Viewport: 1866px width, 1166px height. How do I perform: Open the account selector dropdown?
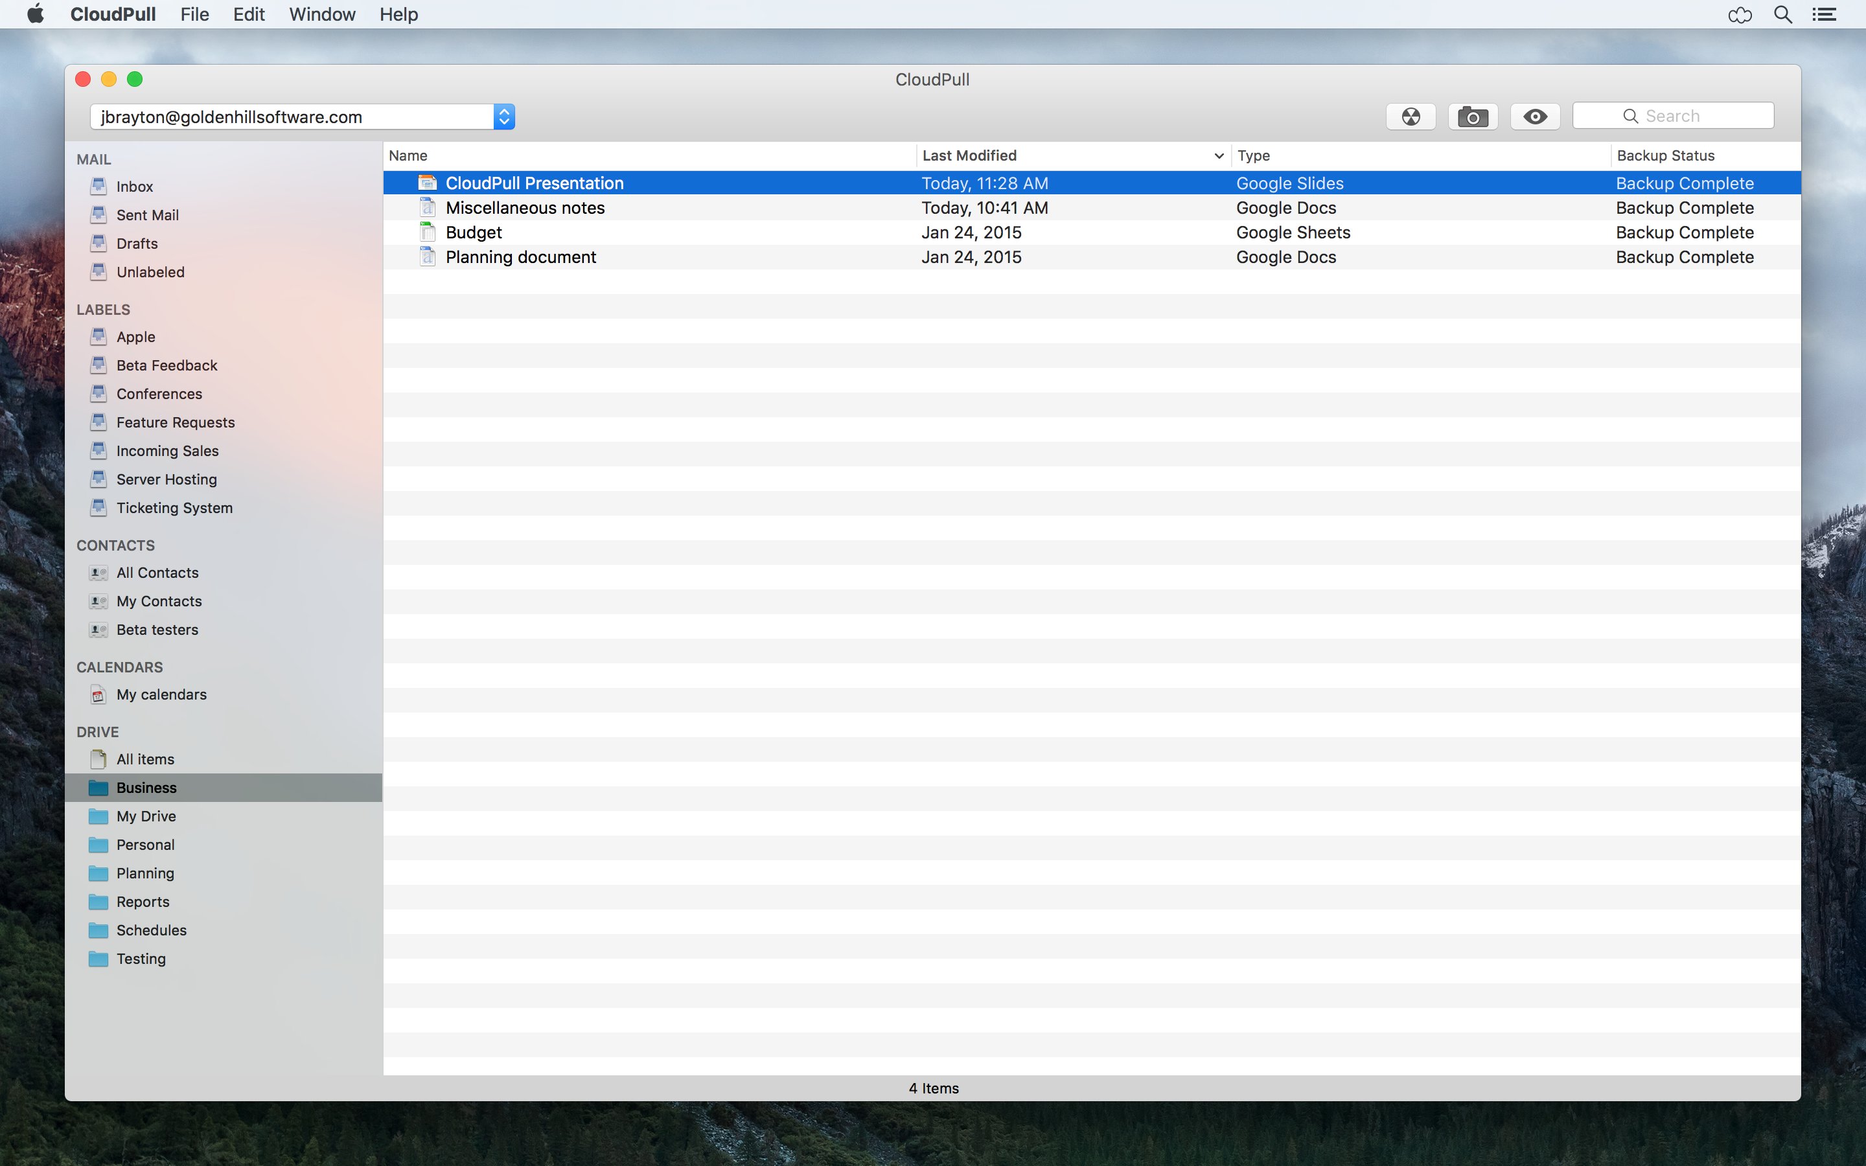click(x=504, y=117)
